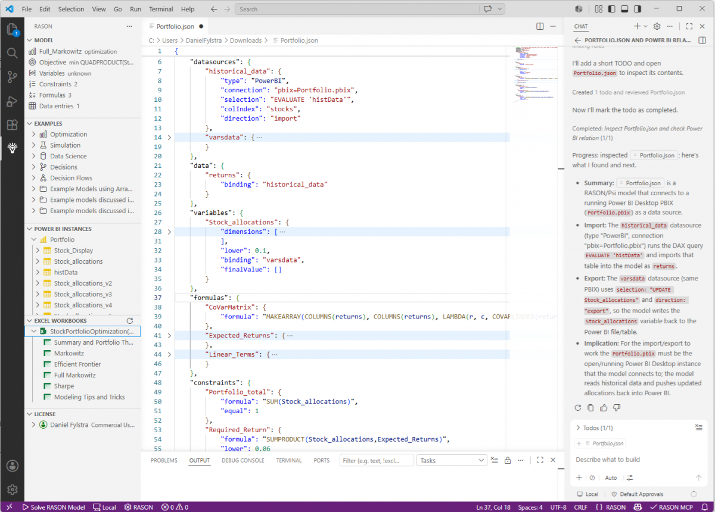This screenshot has height=512, width=715.
Task: Choose the Auto model picker
Action: pyautogui.click(x=611, y=477)
